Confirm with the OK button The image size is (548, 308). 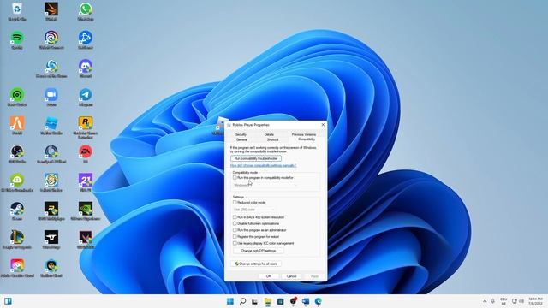pyautogui.click(x=268, y=276)
